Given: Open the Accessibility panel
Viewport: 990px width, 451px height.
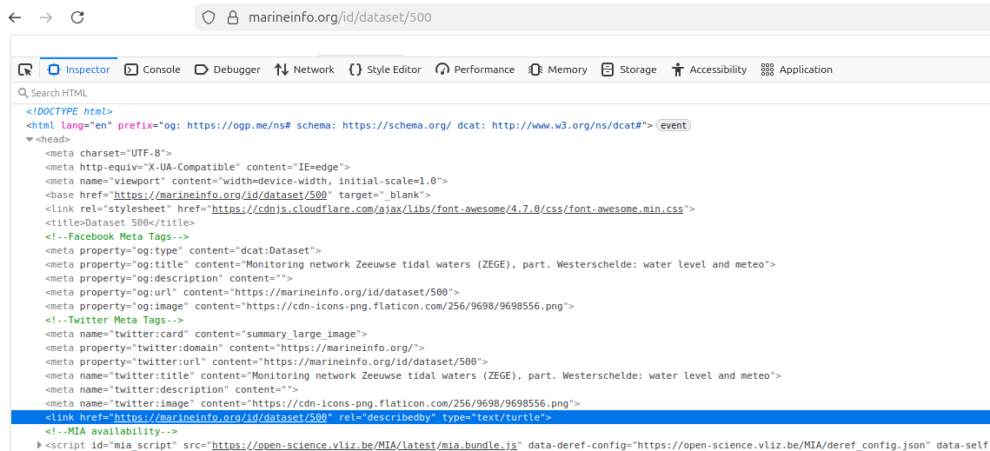Looking at the screenshot, I should (x=708, y=70).
